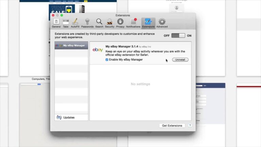Click the Uninstall button
This screenshot has width=261, height=147.
[180, 60]
